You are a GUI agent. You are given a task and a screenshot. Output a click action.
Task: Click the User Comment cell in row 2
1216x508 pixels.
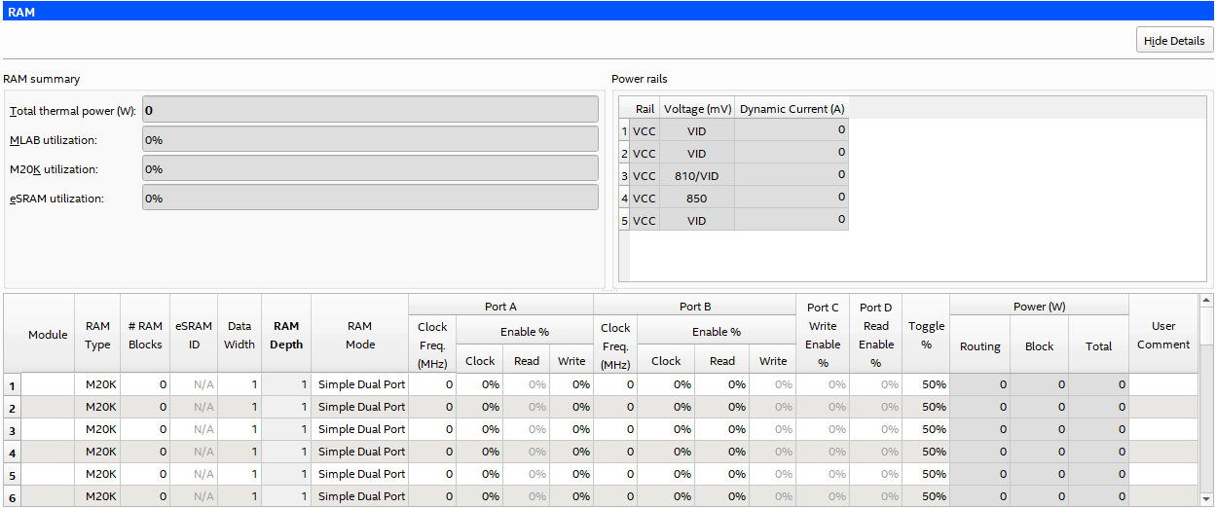point(1163,407)
